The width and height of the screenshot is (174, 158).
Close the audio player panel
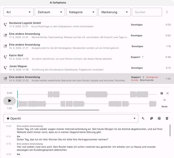[167, 93]
